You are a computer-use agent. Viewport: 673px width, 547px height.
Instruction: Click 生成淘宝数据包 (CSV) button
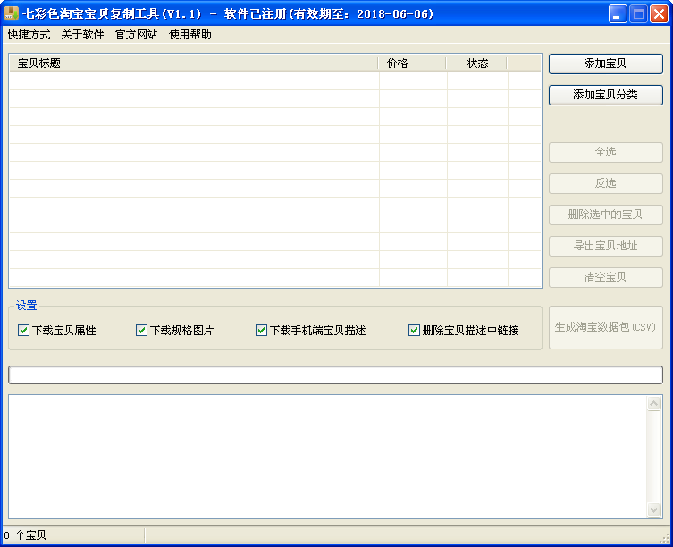(x=606, y=328)
